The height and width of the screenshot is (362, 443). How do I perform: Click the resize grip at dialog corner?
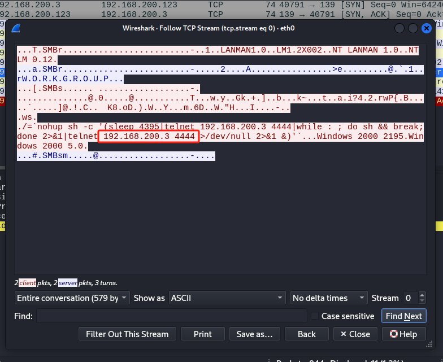pyautogui.click(x=429, y=344)
